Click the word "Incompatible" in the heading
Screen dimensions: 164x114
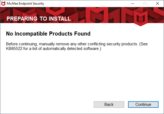(31, 34)
